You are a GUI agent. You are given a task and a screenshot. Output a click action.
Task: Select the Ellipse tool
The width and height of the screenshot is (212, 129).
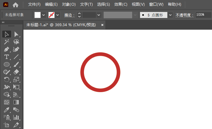7,64
